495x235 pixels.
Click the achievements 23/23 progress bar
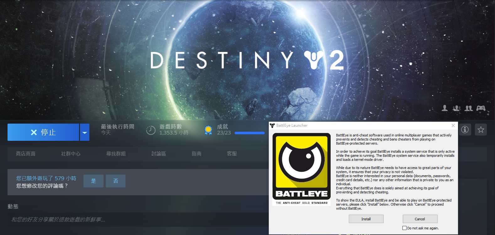point(250,133)
